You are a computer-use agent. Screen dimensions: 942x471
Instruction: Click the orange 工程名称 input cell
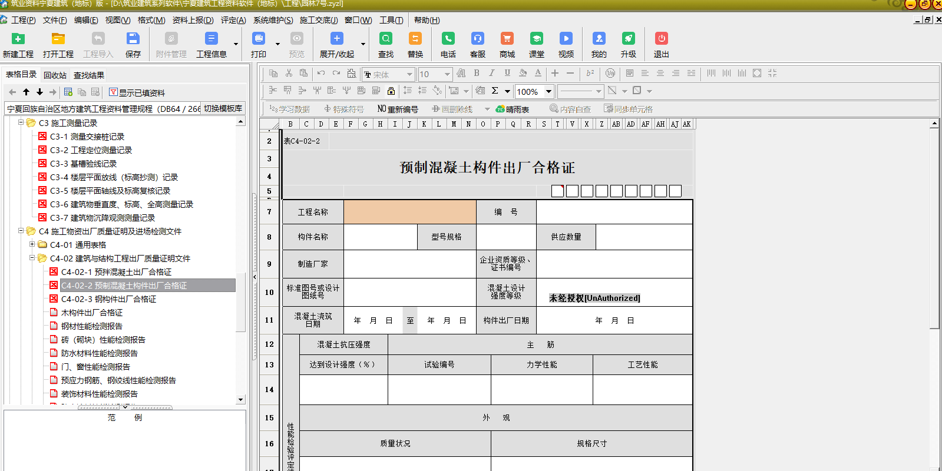click(409, 212)
